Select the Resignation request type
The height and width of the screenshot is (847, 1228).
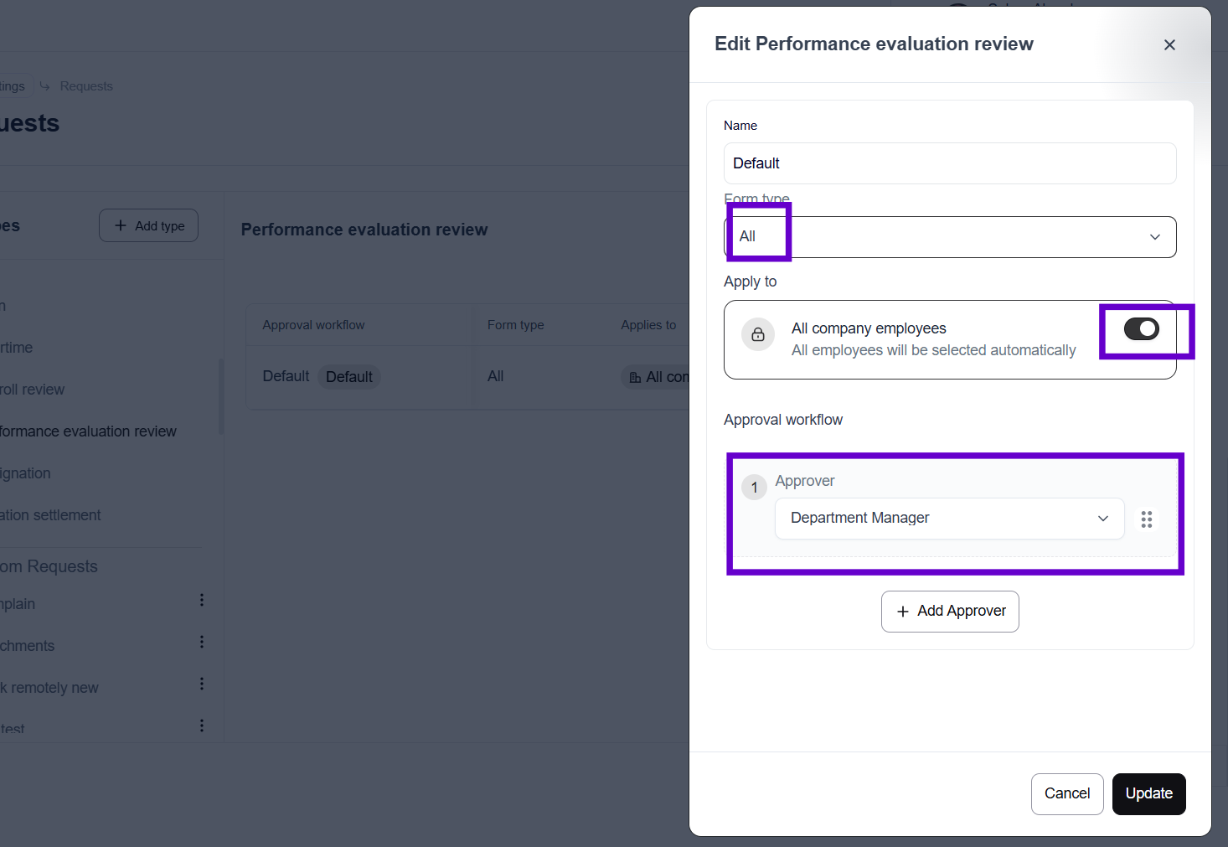(26, 473)
